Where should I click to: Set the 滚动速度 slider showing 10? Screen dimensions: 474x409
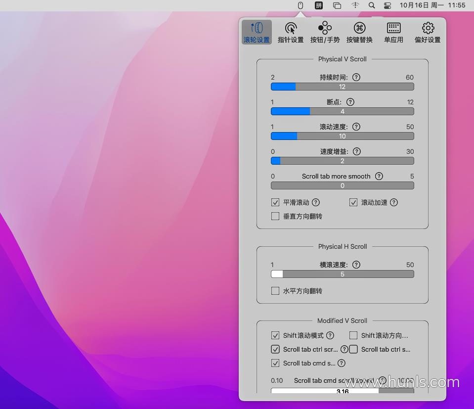coord(343,136)
